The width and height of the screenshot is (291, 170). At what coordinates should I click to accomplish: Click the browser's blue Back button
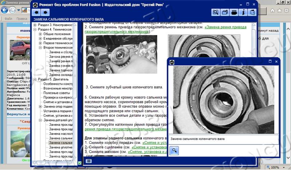click(4, 10)
